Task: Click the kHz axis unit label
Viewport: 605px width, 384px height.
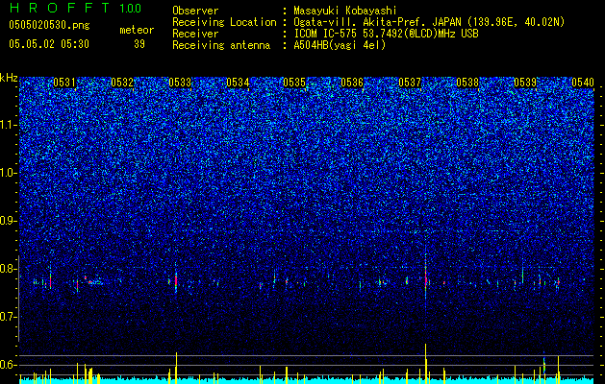Action: pyautogui.click(x=9, y=78)
